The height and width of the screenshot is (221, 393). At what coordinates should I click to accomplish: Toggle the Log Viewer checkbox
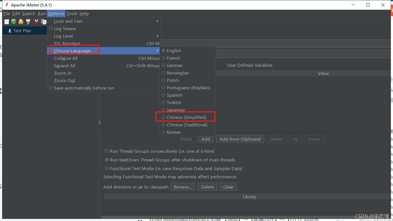coord(51,28)
